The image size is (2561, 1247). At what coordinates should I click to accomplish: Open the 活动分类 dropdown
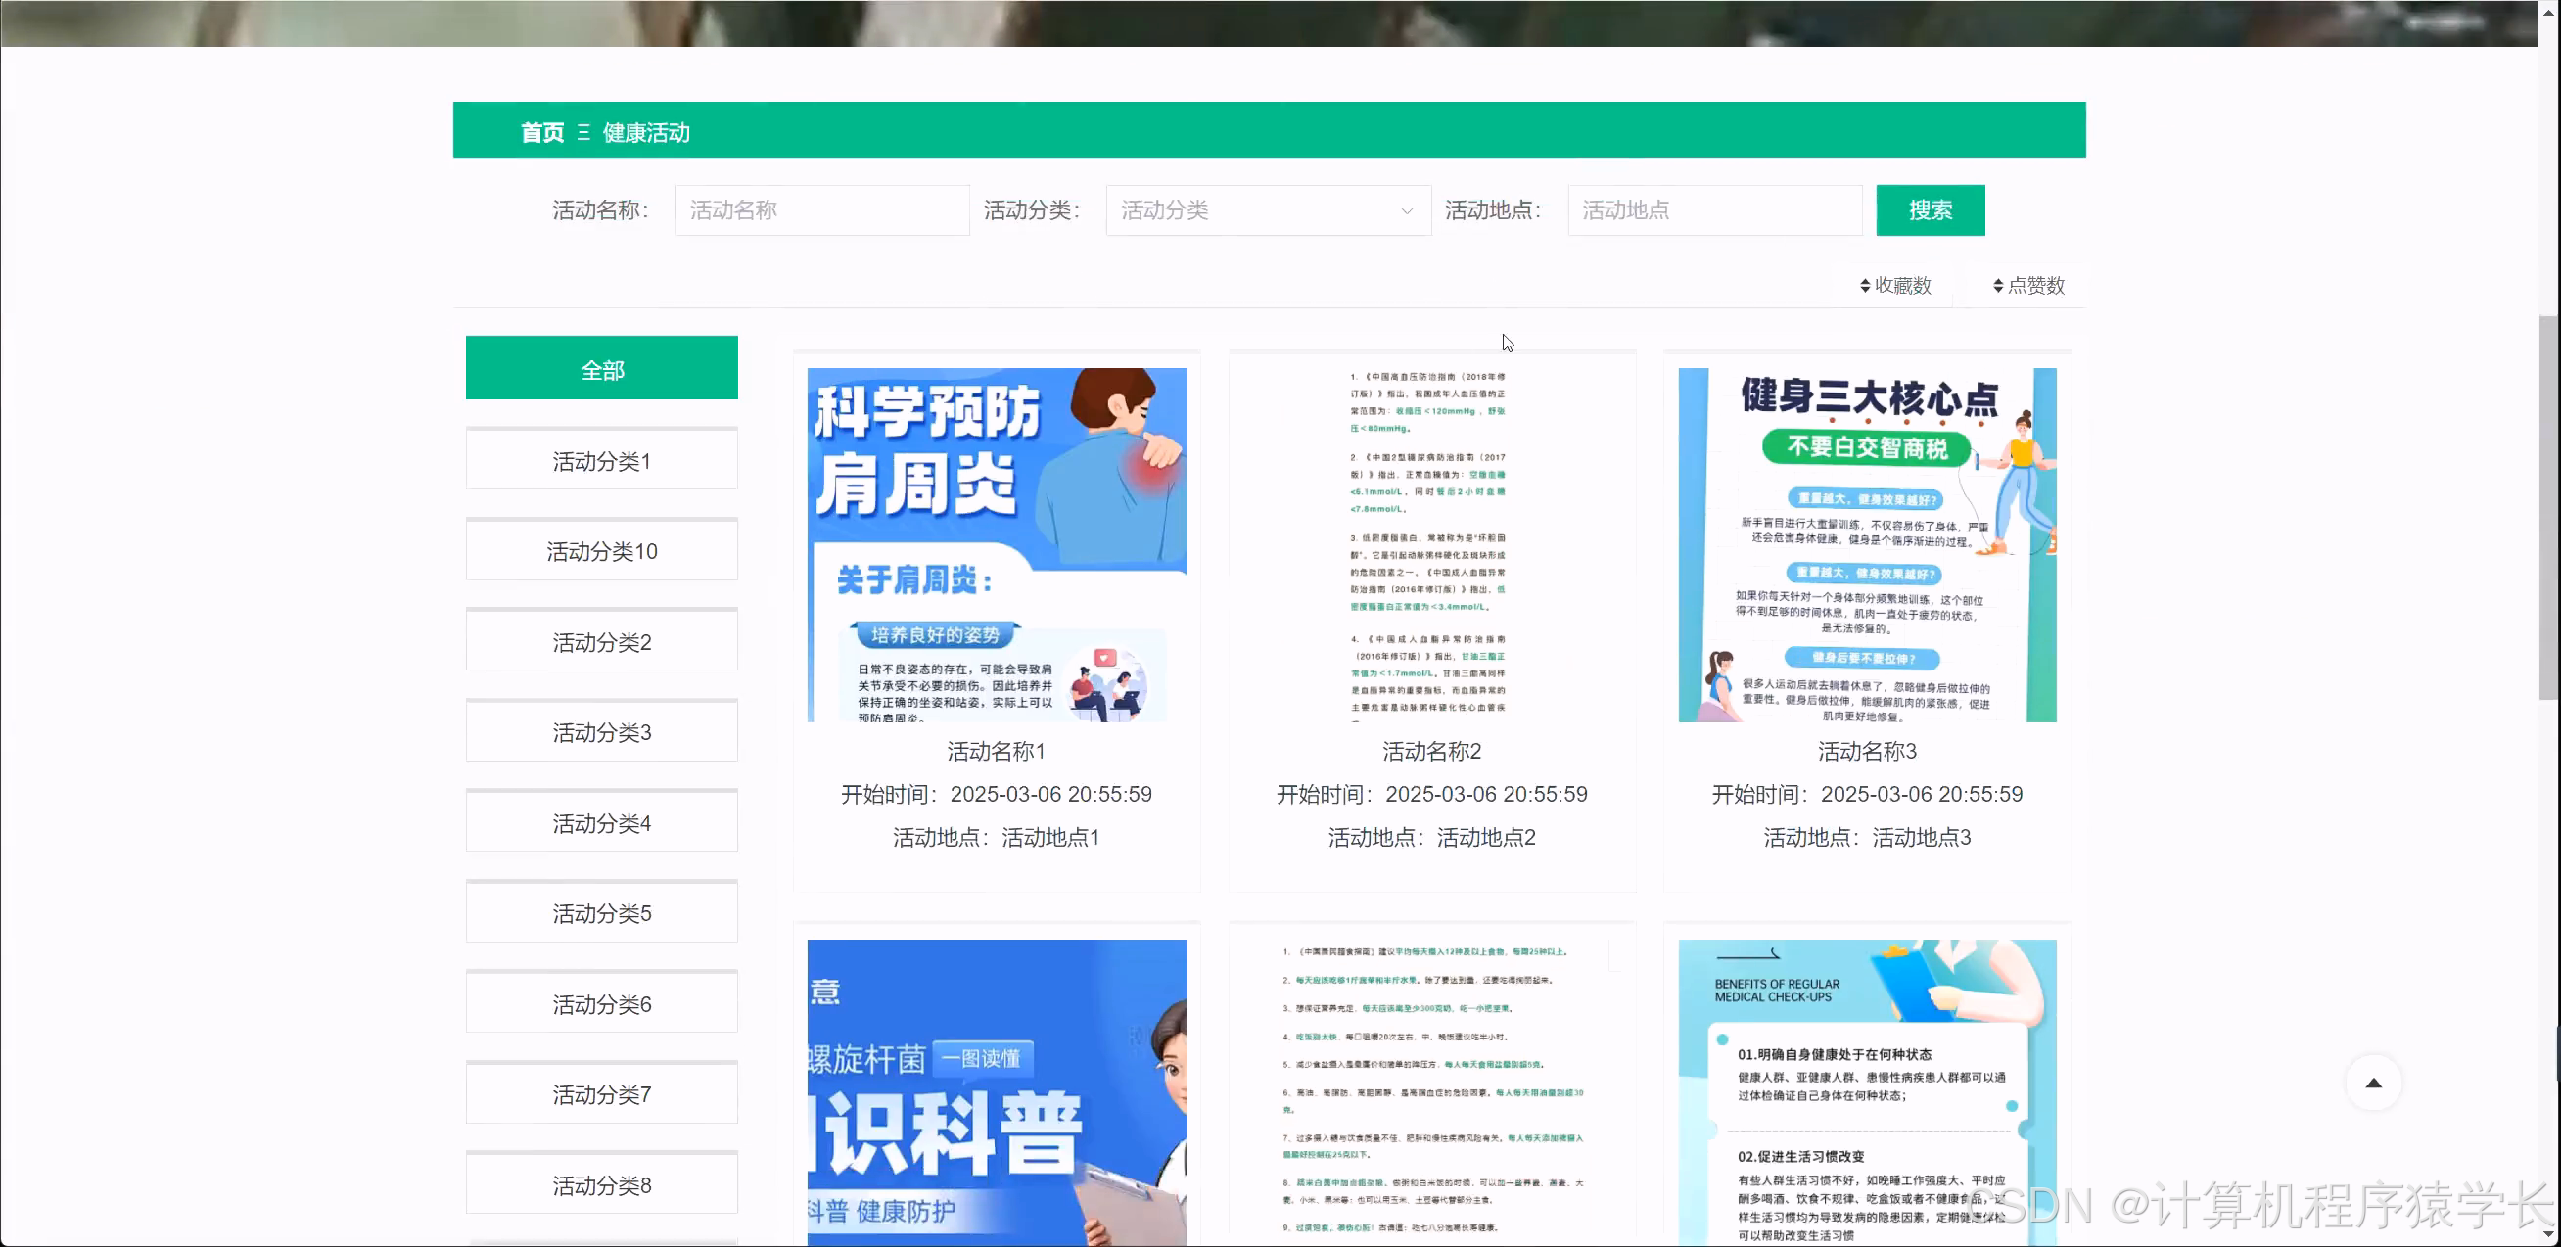[1268, 209]
